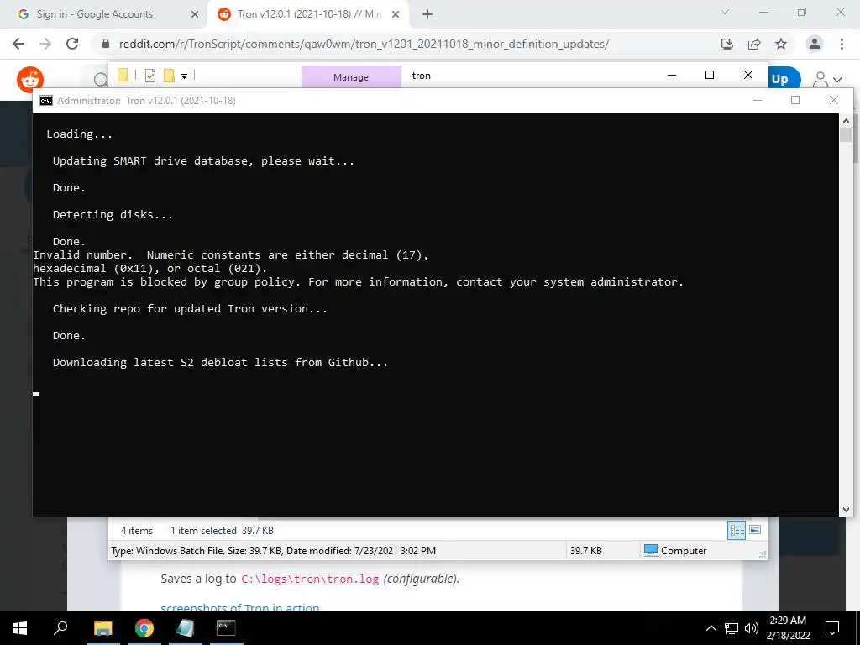This screenshot has width=860, height=645.
Task: Close the Google Accounts tab
Action: 195,14
